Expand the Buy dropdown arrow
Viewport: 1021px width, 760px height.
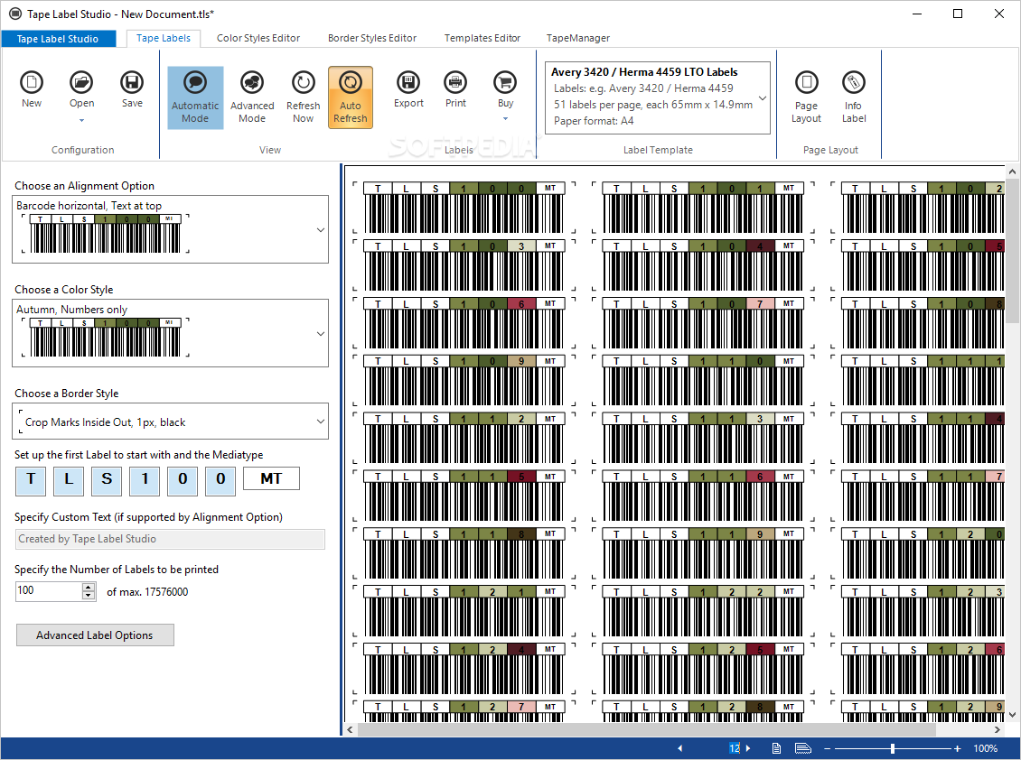[505, 119]
